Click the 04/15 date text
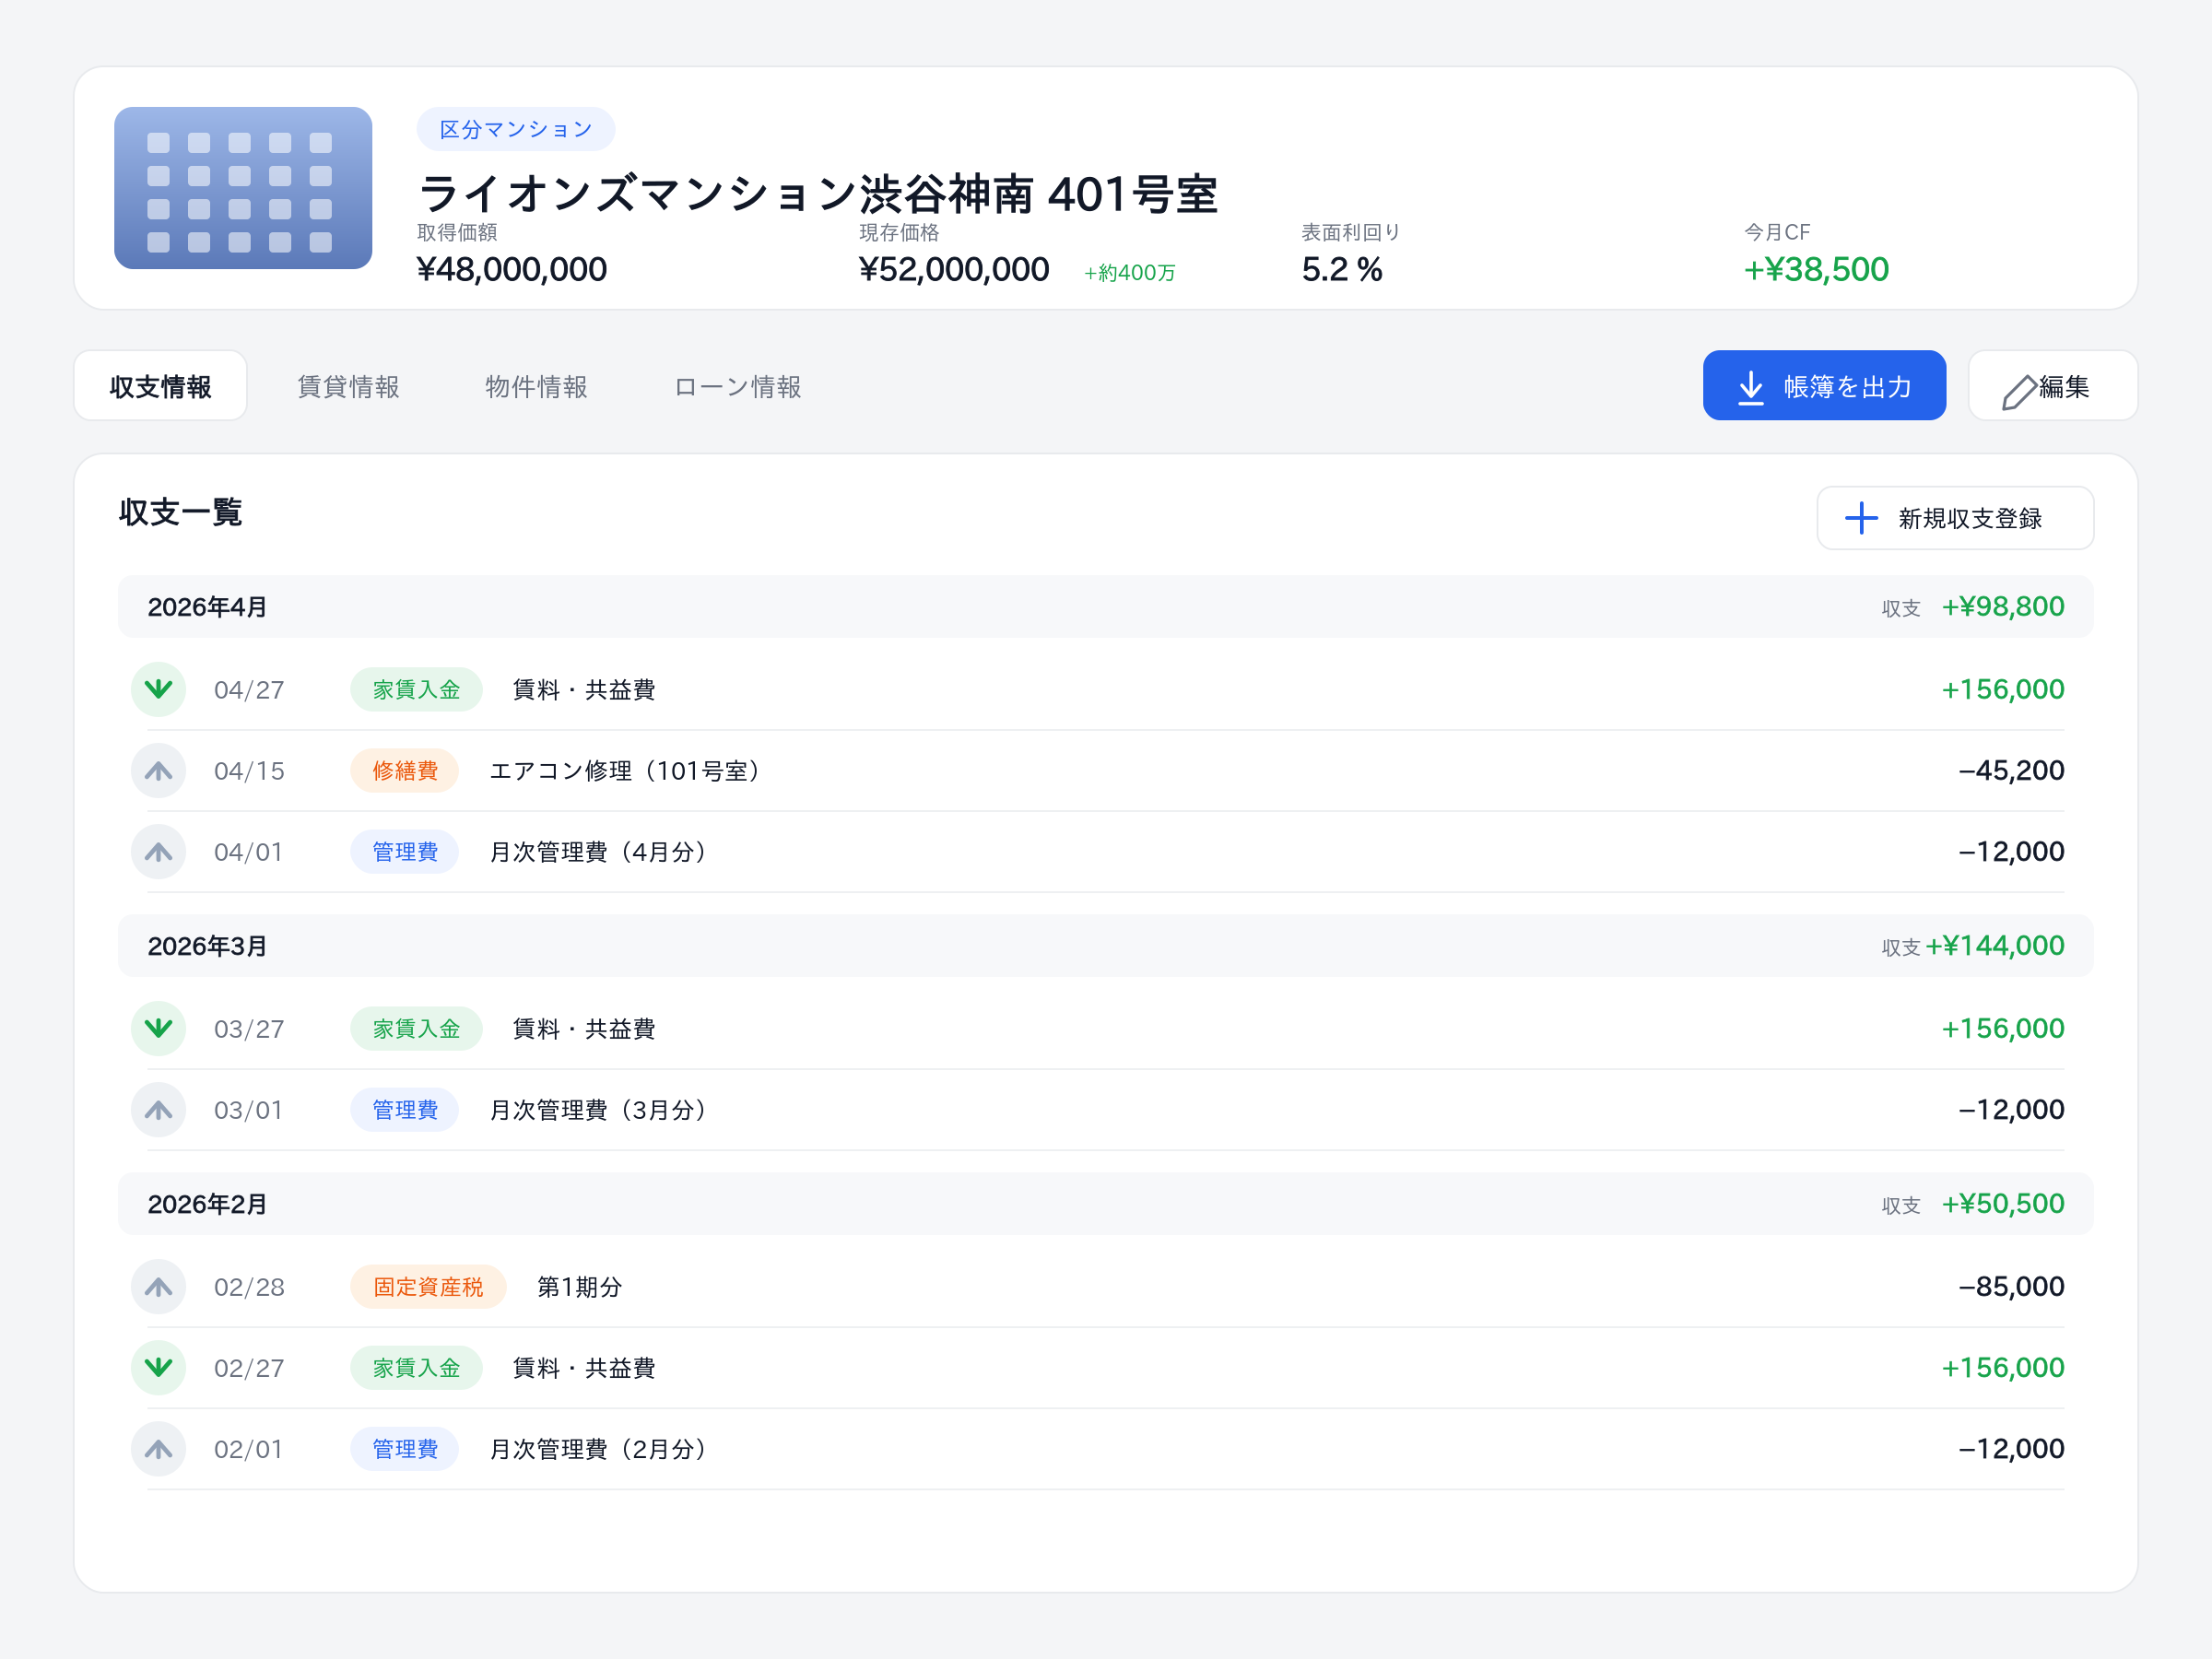Screen dimensions: 2212x1659 (x=249, y=770)
